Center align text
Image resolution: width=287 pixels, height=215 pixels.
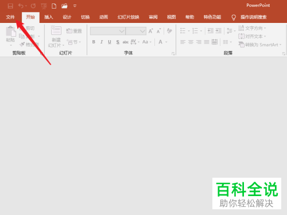(191, 42)
